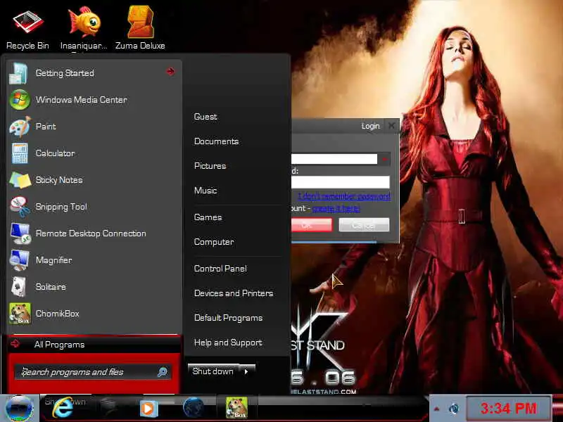Switch to ChomikBox taskbar icon

[236, 408]
